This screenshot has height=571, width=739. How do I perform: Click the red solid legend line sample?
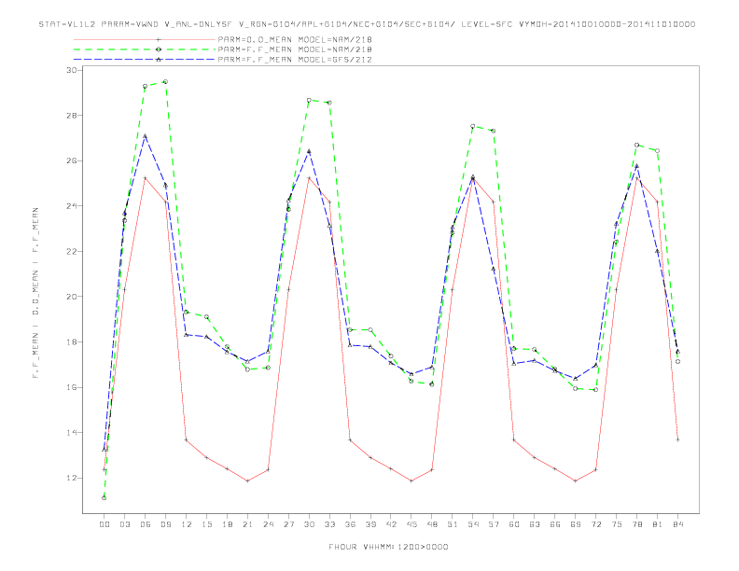pyautogui.click(x=145, y=39)
